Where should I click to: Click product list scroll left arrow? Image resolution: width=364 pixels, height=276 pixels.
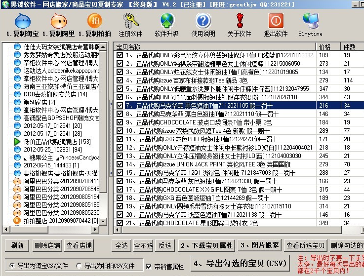tap(117, 230)
